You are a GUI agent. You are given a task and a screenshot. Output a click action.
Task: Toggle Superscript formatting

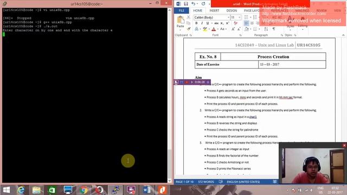[227, 23]
